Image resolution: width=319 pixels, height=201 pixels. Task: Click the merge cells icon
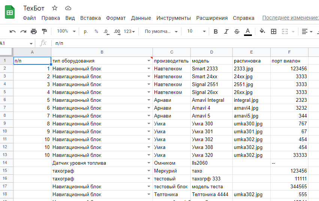click(x=285, y=31)
